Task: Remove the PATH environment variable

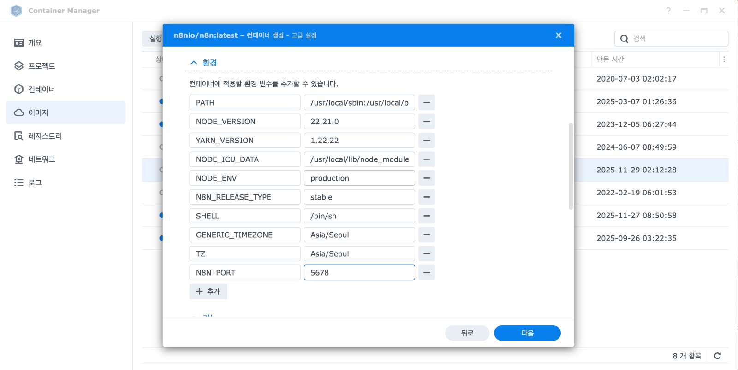Action: click(427, 103)
